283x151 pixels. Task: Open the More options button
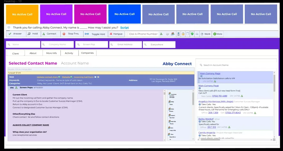click(x=218, y=34)
